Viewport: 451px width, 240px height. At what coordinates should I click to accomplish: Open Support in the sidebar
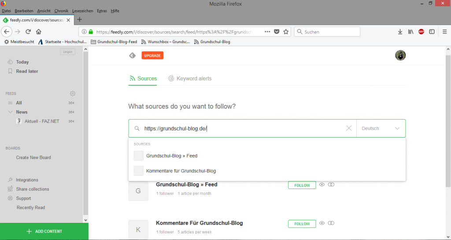[23, 198]
